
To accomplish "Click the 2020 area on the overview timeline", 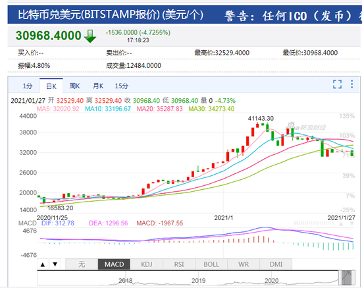I will coord(271,280).
